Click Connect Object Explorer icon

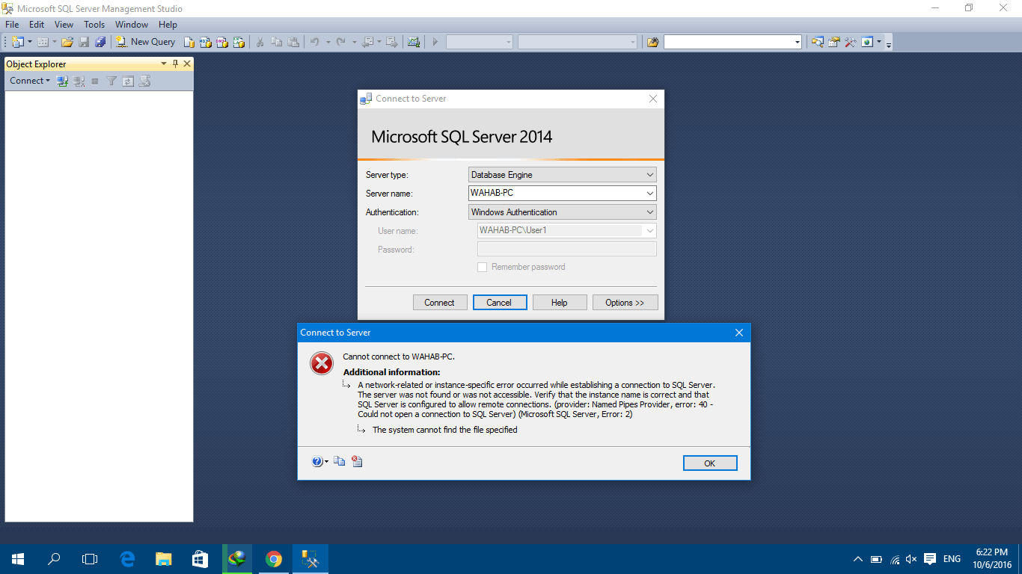[x=62, y=81]
